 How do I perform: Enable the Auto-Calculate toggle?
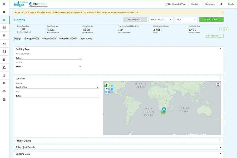[23, 29]
